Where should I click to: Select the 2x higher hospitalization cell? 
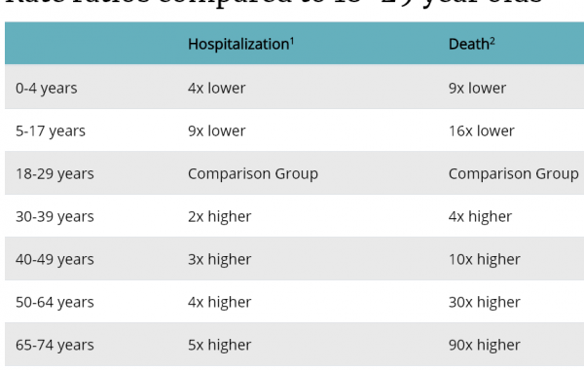(x=220, y=216)
